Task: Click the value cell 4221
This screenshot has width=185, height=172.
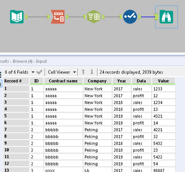Action: 164,130
